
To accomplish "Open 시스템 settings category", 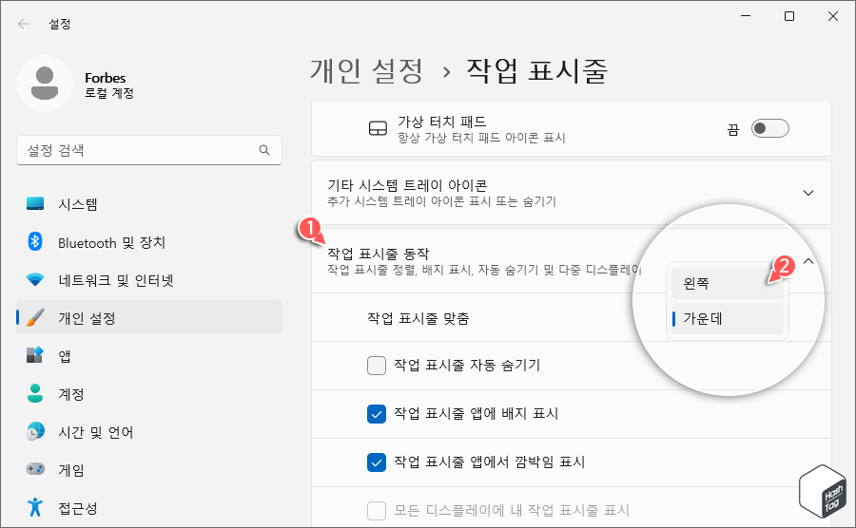I will [x=149, y=204].
